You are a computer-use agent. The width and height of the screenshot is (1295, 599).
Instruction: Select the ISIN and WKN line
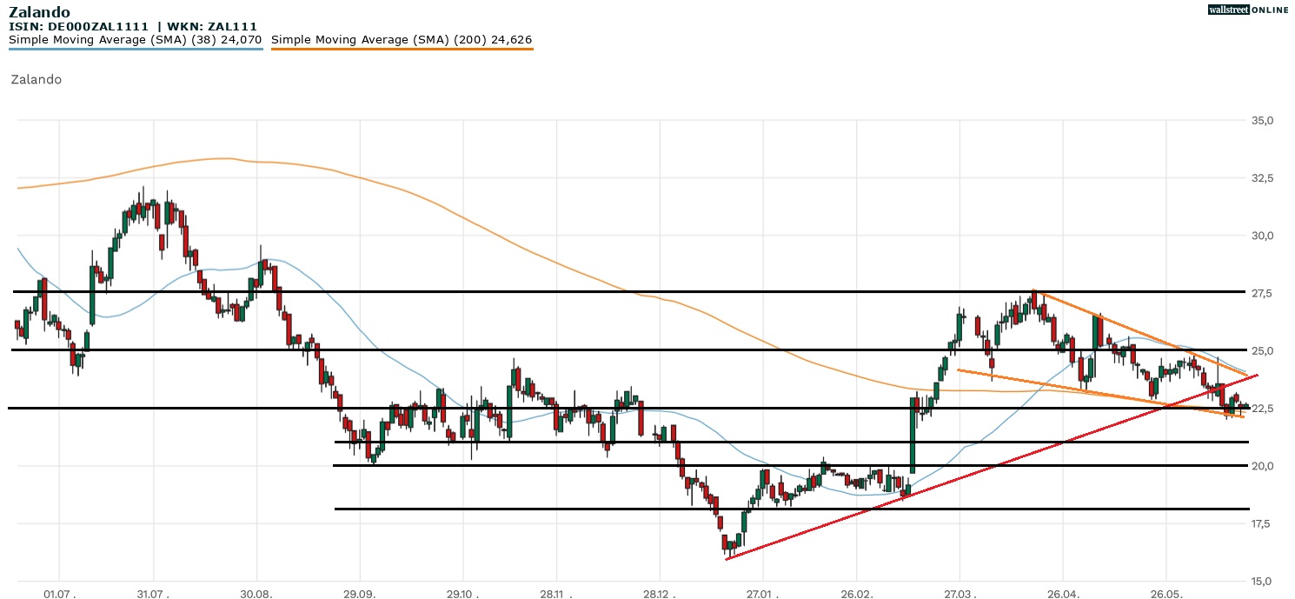[x=132, y=27]
